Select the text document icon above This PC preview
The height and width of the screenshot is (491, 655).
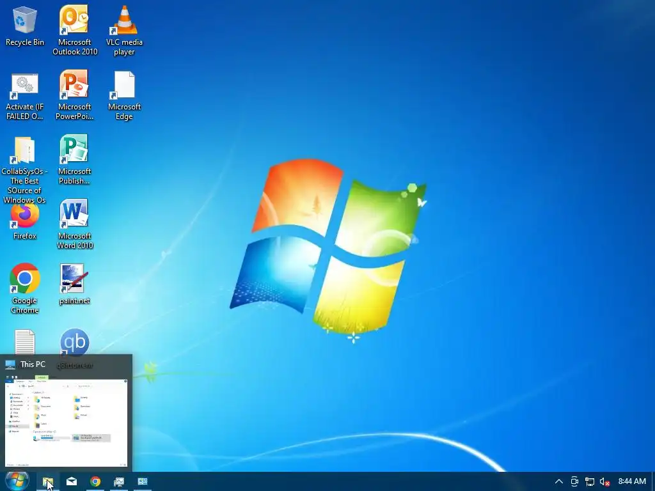click(x=25, y=341)
